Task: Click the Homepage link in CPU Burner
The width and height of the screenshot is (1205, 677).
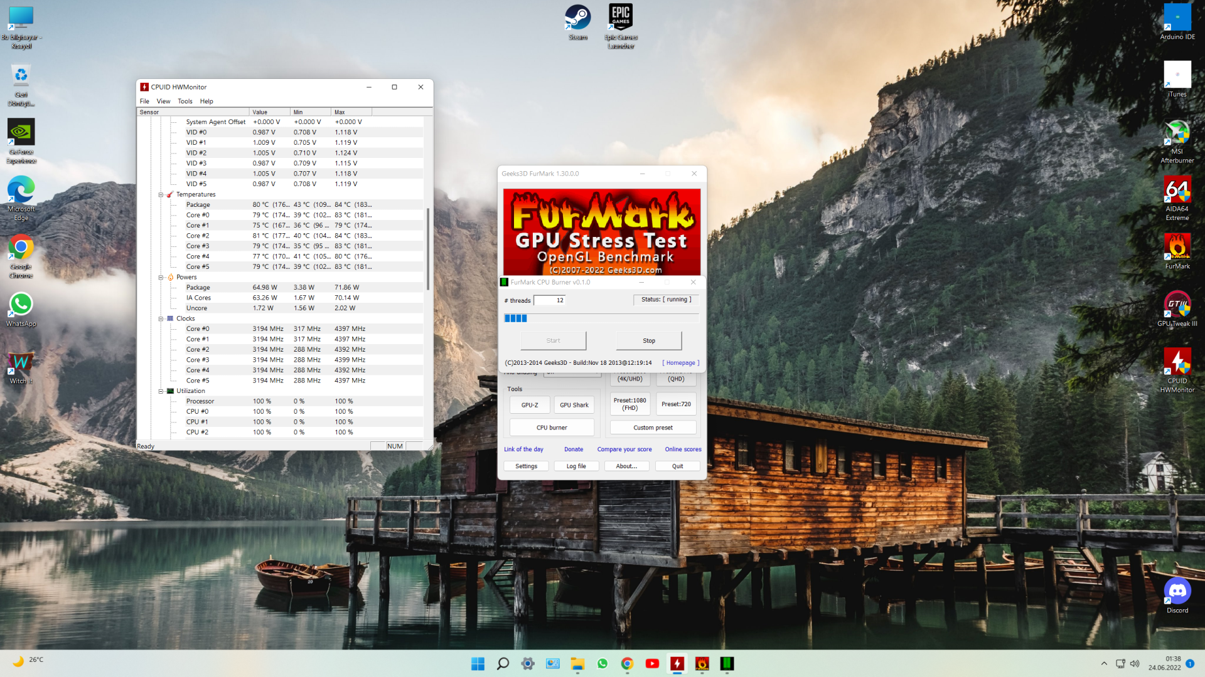Action: click(680, 363)
